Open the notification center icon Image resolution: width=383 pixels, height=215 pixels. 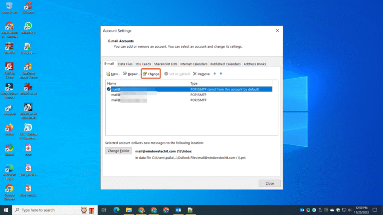[x=375, y=210]
